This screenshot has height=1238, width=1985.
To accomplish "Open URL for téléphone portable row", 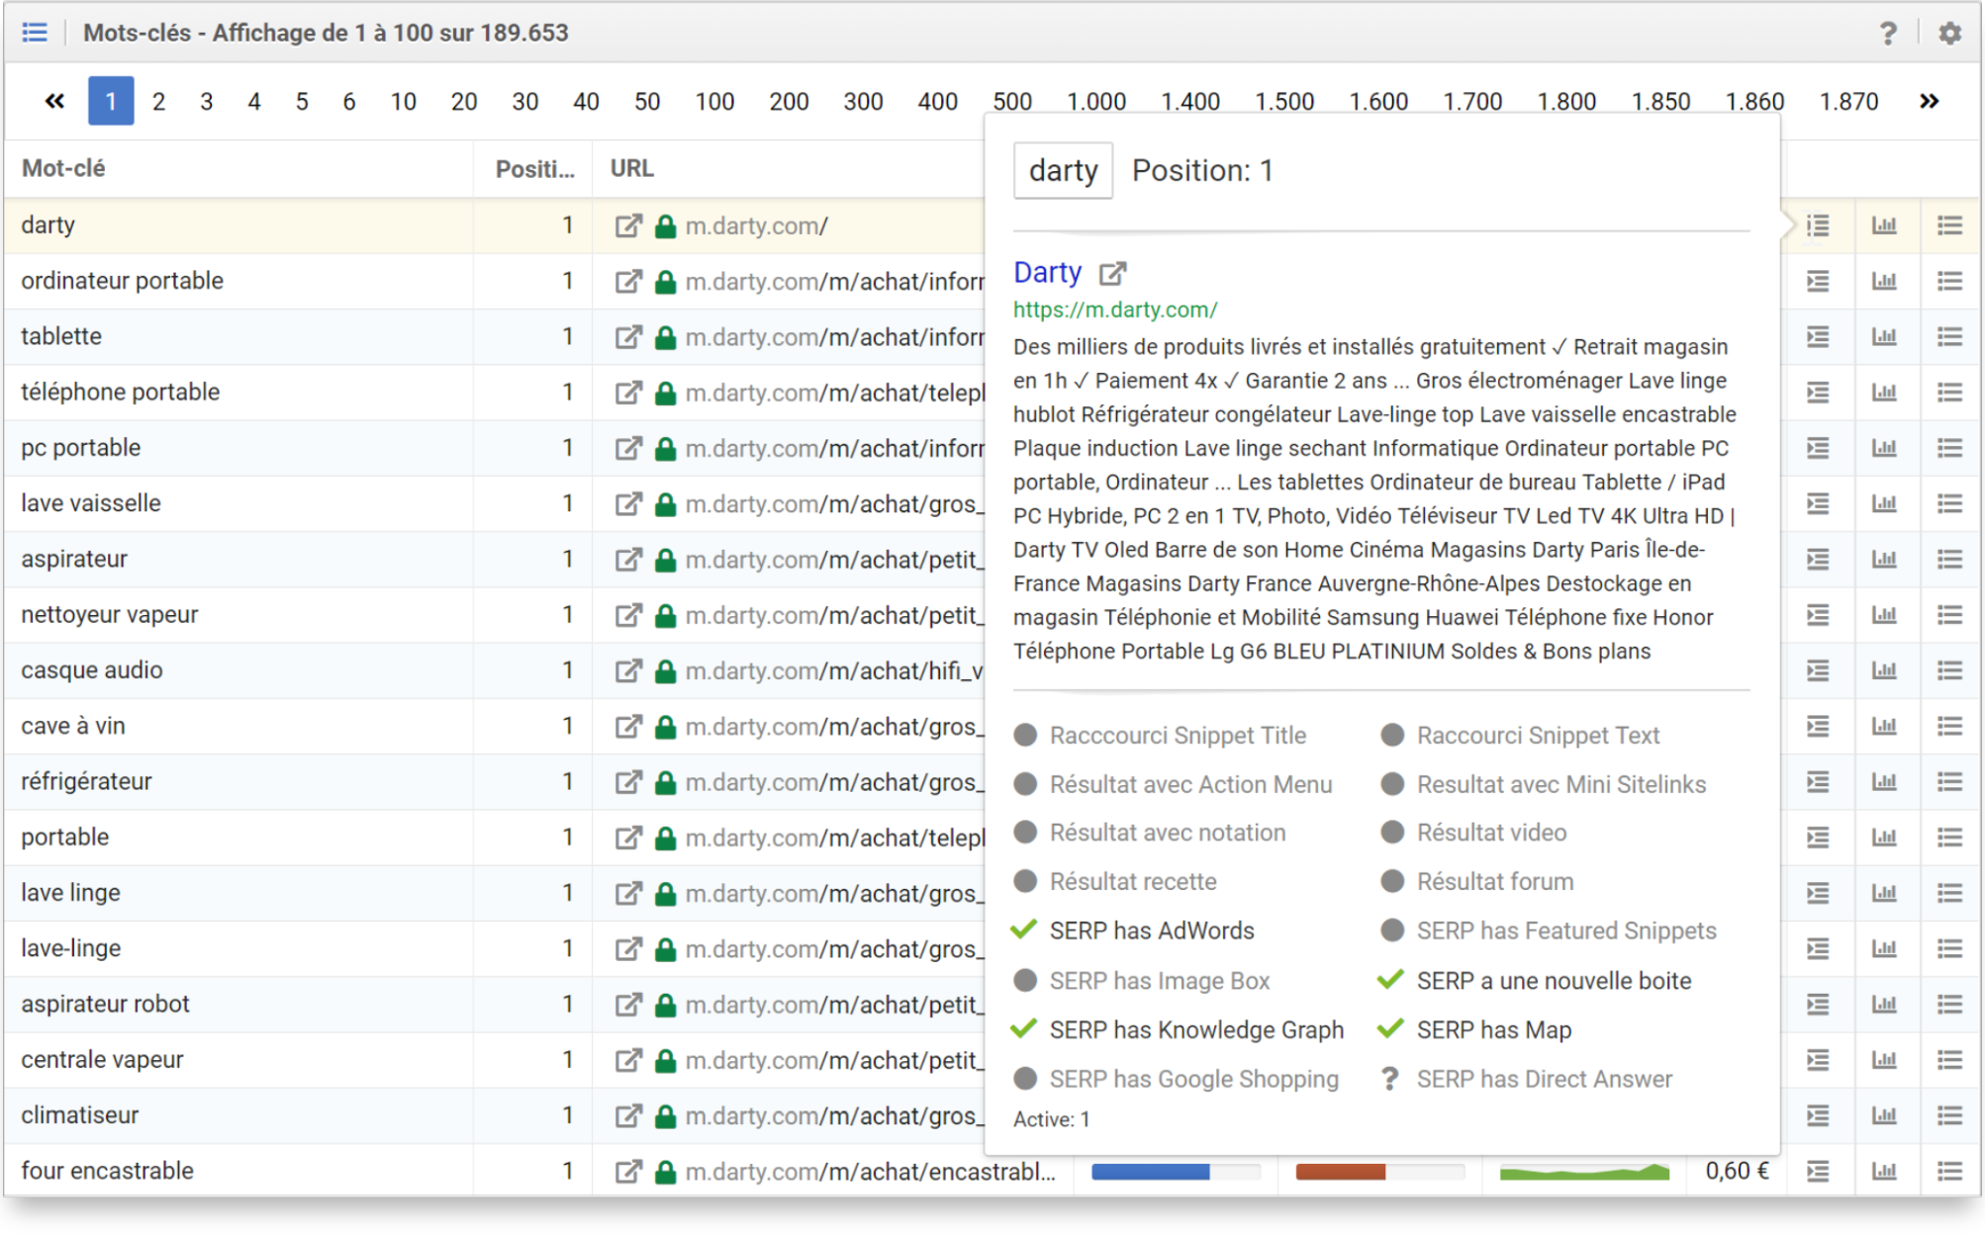I will [835, 393].
